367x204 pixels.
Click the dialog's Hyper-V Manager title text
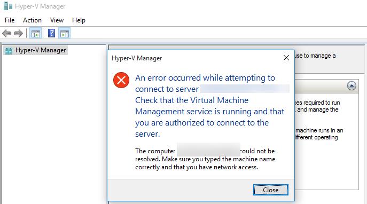click(137, 58)
